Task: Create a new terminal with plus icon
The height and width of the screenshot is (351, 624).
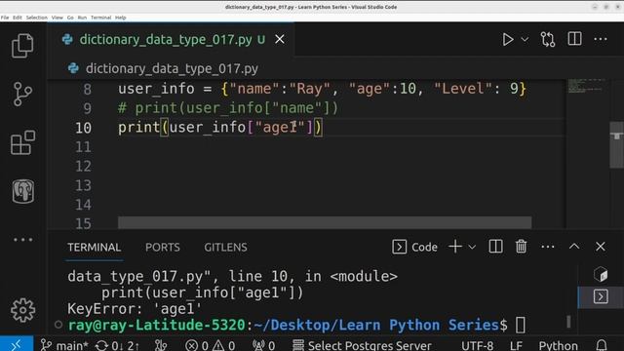Action: coord(455,247)
